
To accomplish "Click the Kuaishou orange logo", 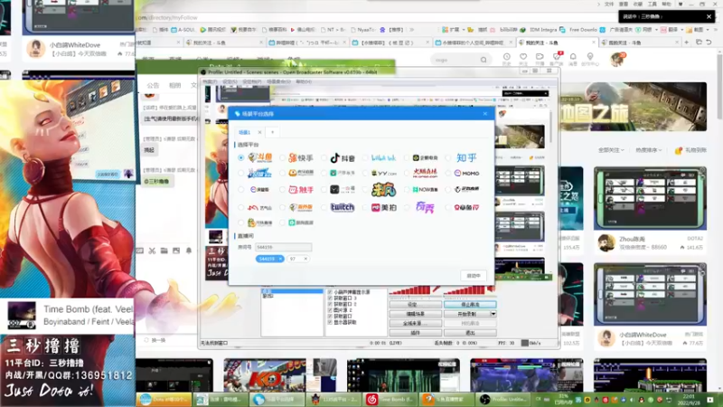I will (x=301, y=157).
